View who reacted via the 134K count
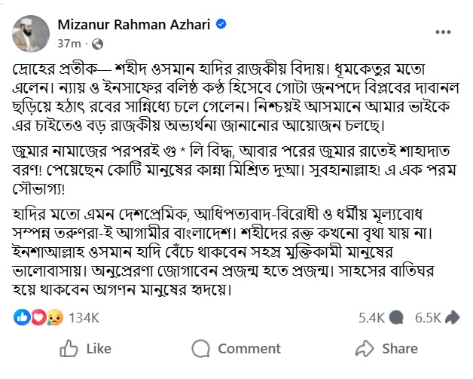Viewport: 473px width, 379px height. tap(84, 317)
